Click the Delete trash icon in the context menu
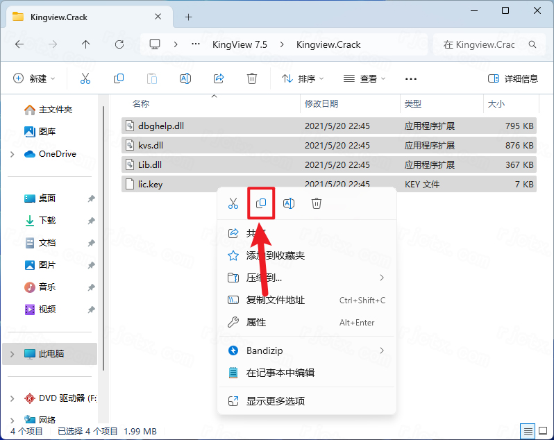The image size is (554, 440). pos(317,203)
